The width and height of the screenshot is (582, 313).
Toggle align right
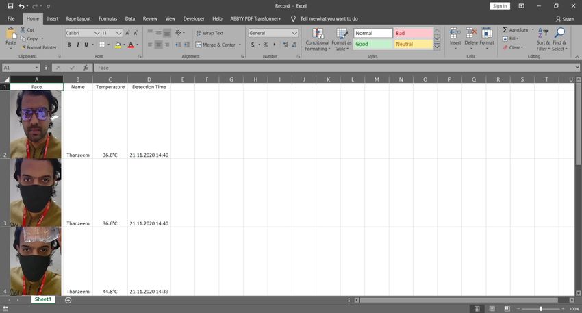tap(167, 45)
